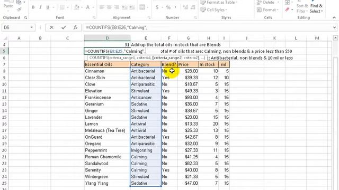Click the 'criteria_range2' tooltip argument
Viewport: 339px width, 190px height.
pyautogui.click(x=167, y=58)
